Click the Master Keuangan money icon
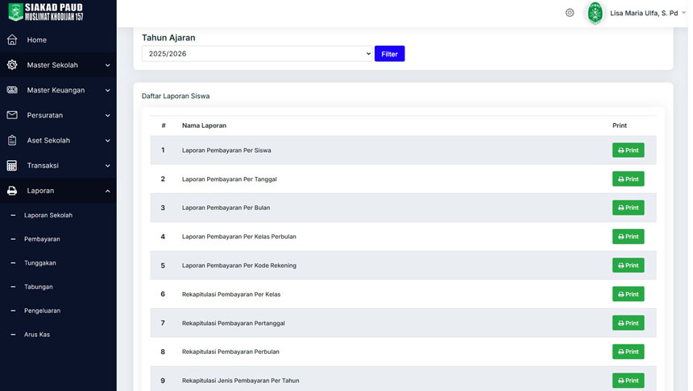The width and height of the screenshot is (693, 391). pyautogui.click(x=12, y=90)
